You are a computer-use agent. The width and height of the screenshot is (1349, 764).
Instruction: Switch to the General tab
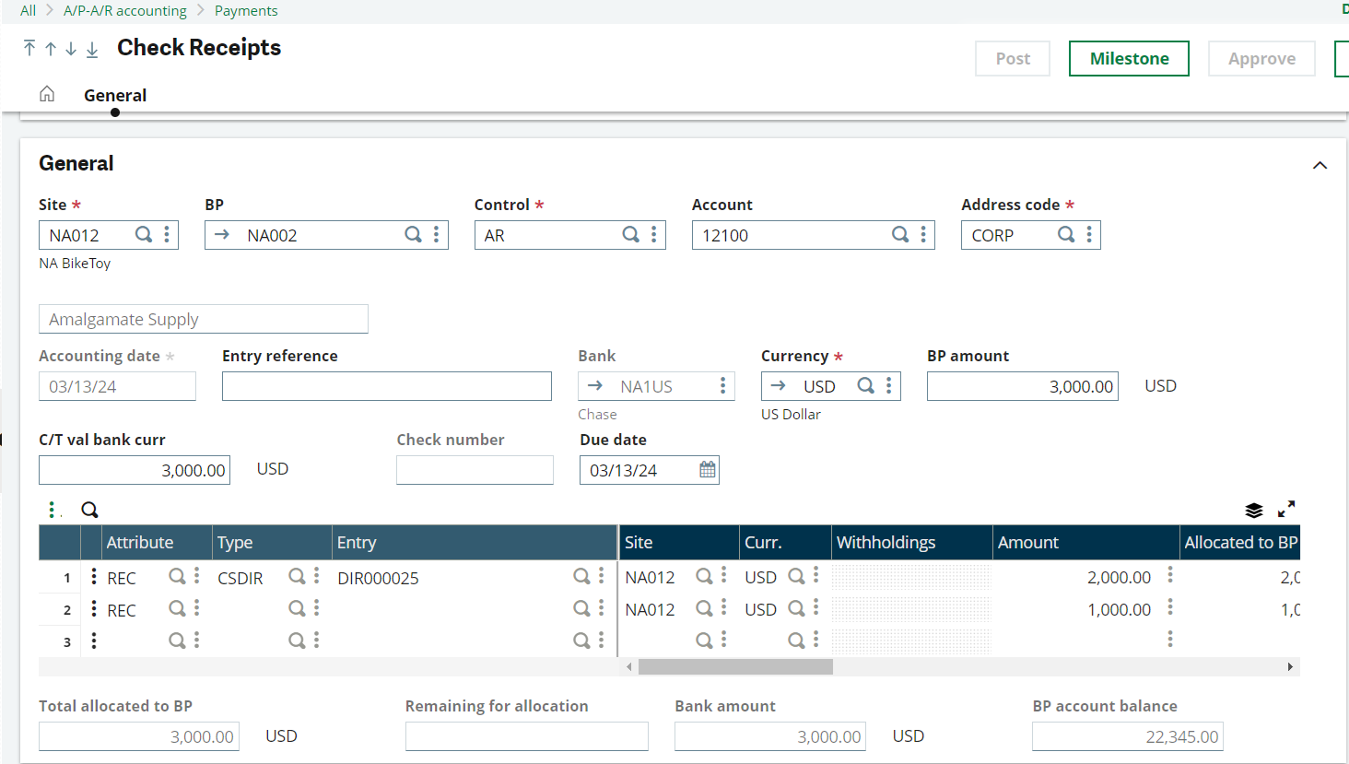[114, 95]
